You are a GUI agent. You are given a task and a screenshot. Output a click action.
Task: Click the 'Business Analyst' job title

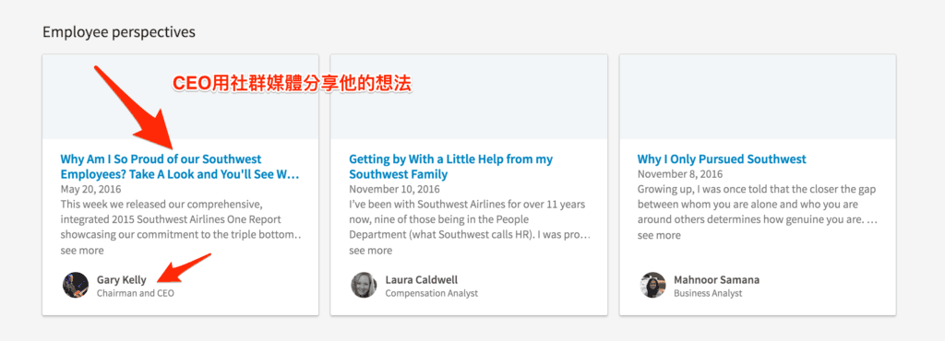tap(708, 293)
